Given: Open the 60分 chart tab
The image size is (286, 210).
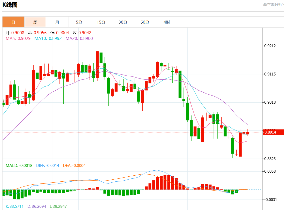Looking at the screenshot, I should [145, 22].
